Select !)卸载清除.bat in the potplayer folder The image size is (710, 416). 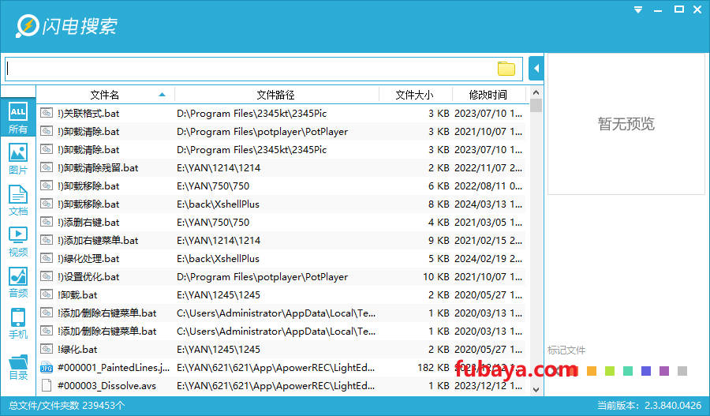88,131
